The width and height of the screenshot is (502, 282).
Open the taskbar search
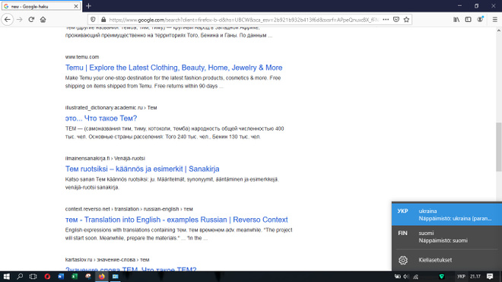click(20, 277)
